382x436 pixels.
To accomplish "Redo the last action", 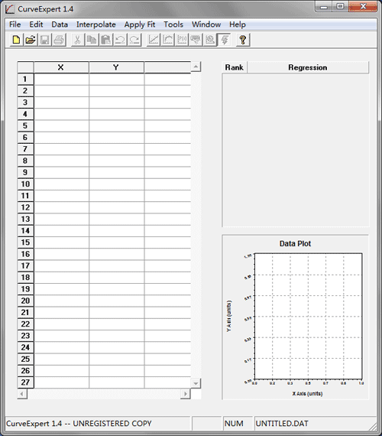I will click(x=134, y=40).
